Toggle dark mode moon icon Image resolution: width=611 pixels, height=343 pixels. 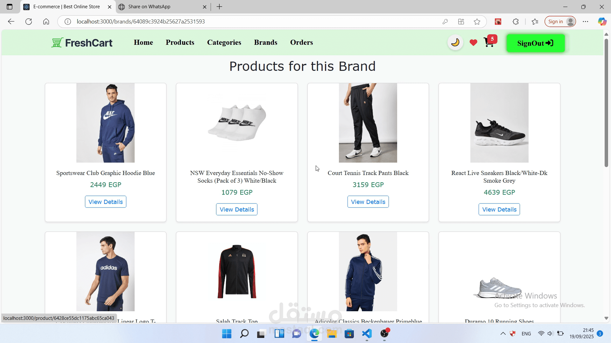click(x=455, y=43)
